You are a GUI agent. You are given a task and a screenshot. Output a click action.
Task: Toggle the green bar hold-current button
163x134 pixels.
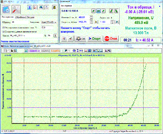point(98,11)
